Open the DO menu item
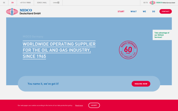Screen dimensions: 178x111 (154, 12)
